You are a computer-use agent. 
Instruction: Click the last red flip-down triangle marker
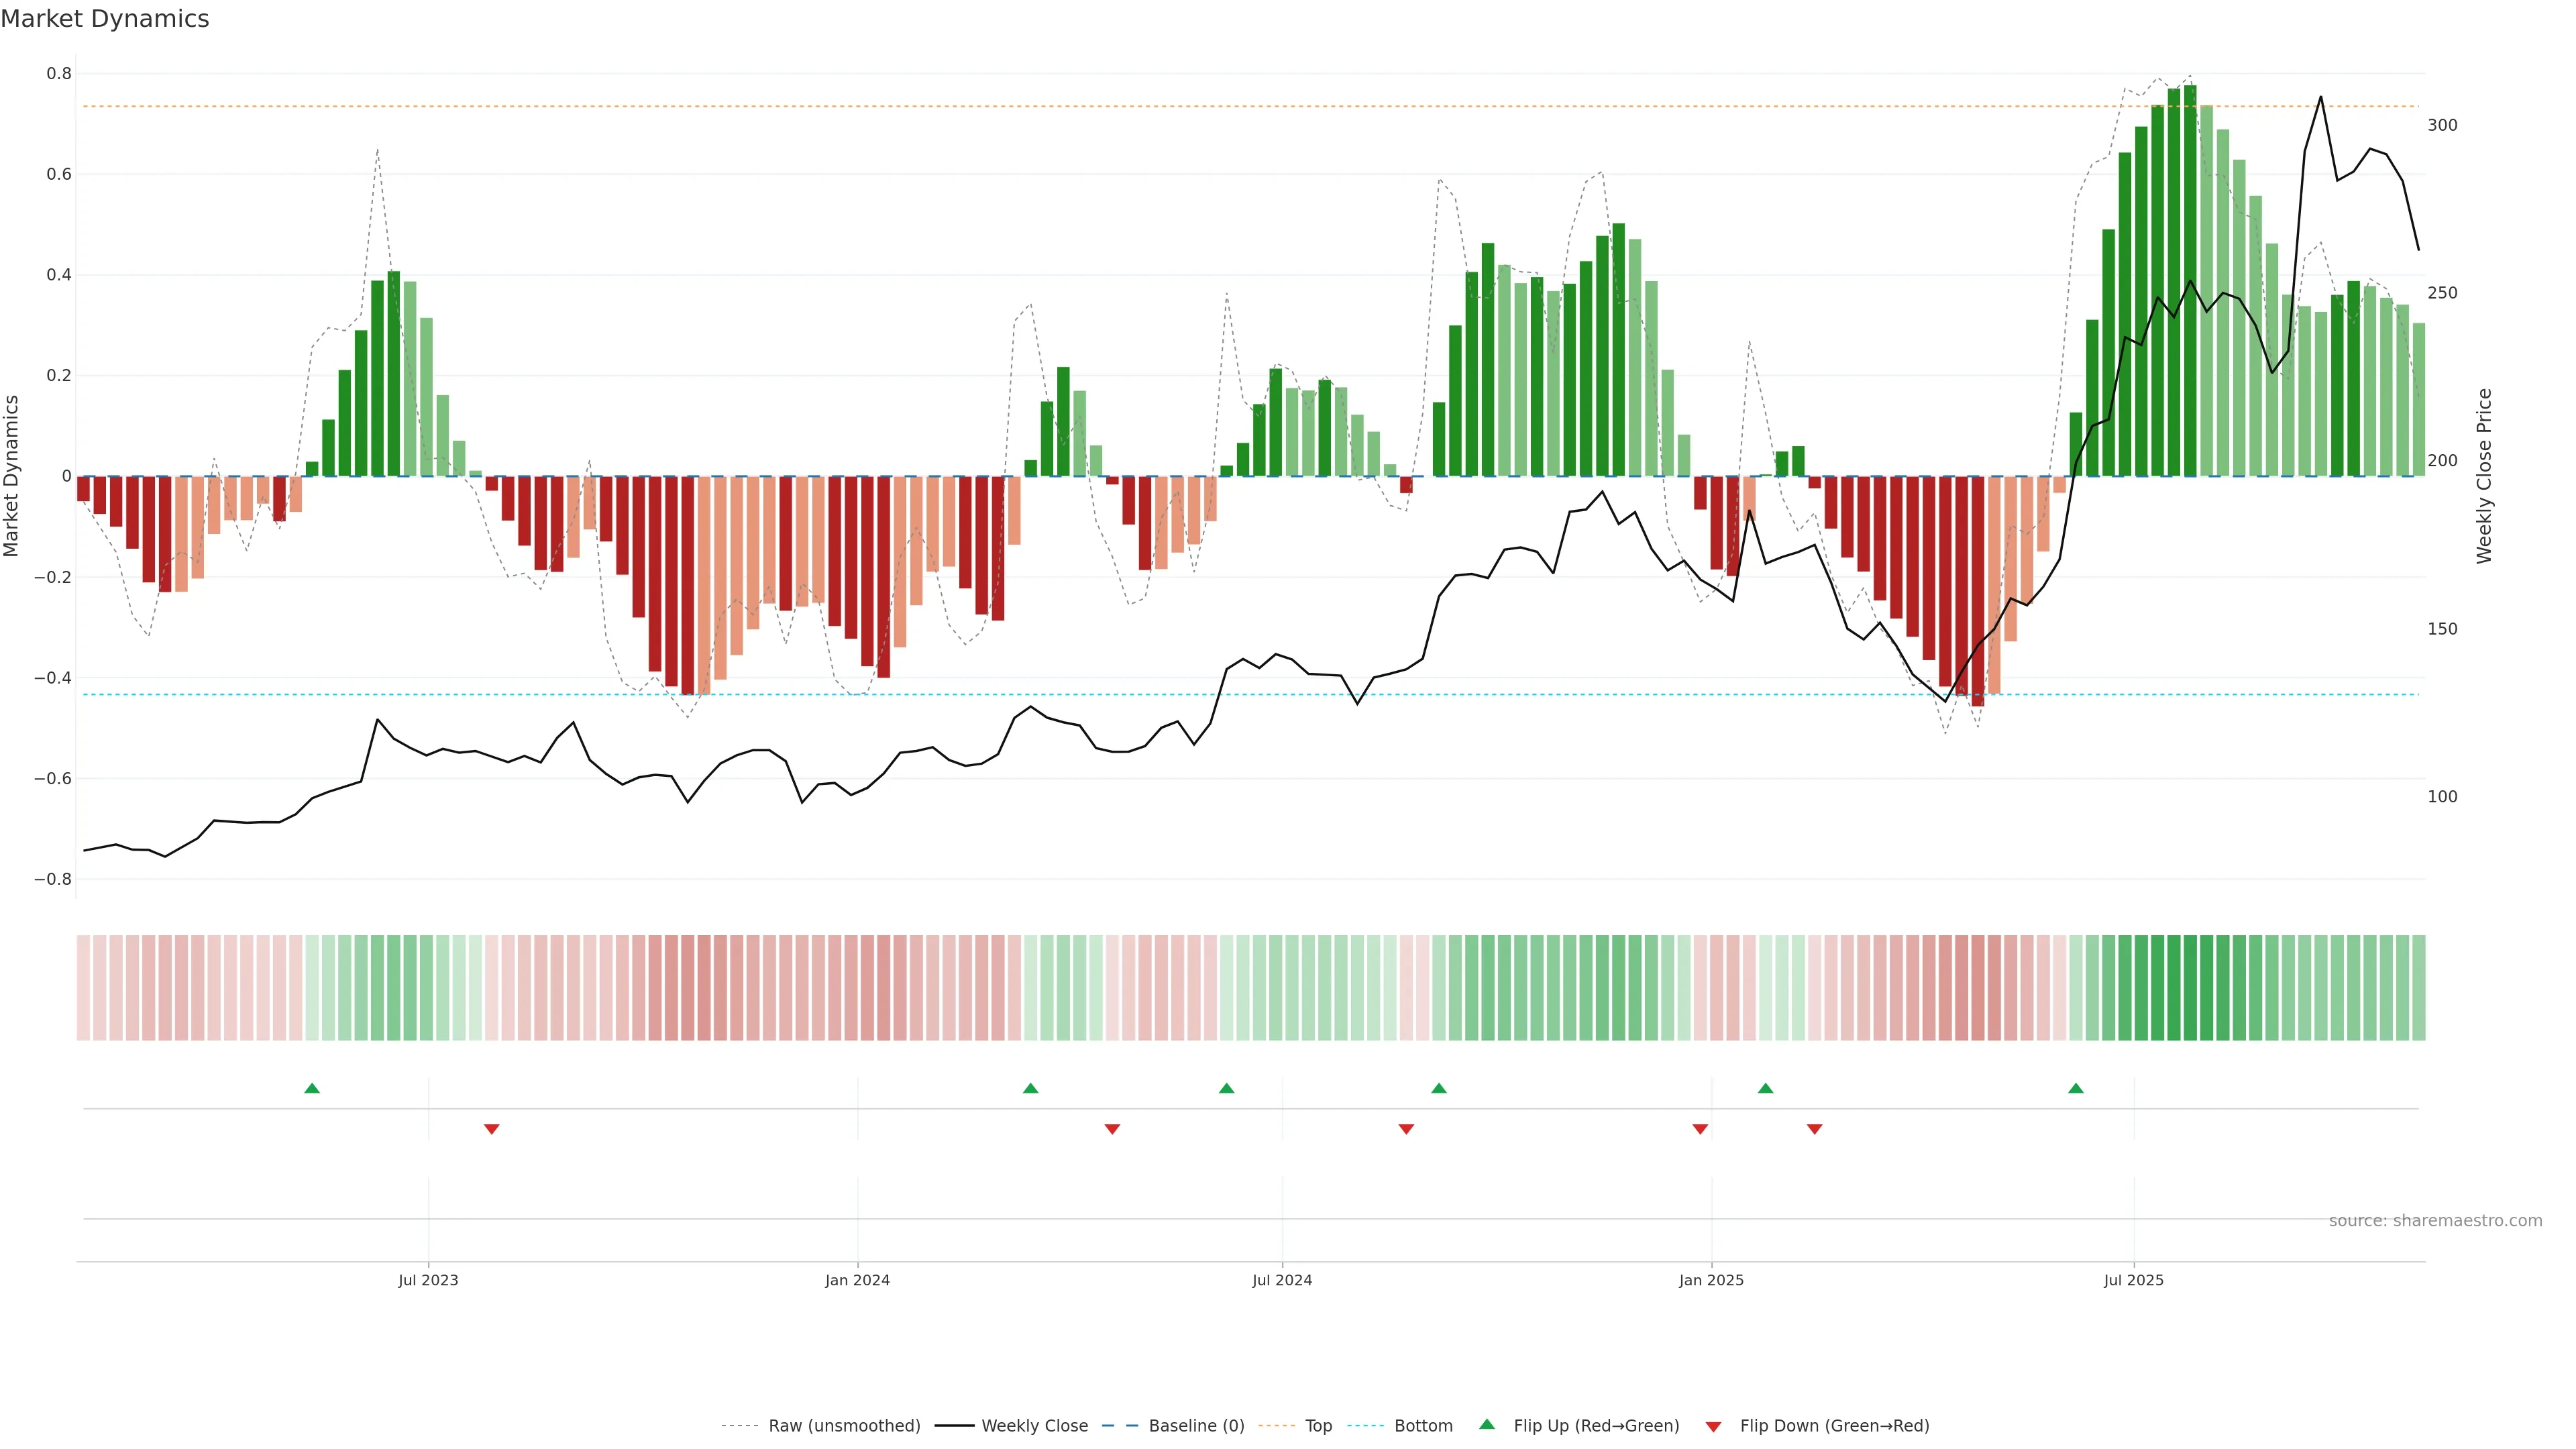pos(1814,1129)
